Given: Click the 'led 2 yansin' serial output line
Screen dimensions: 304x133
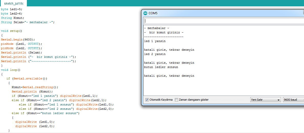Looking at the screenshot, I should point(155,54).
